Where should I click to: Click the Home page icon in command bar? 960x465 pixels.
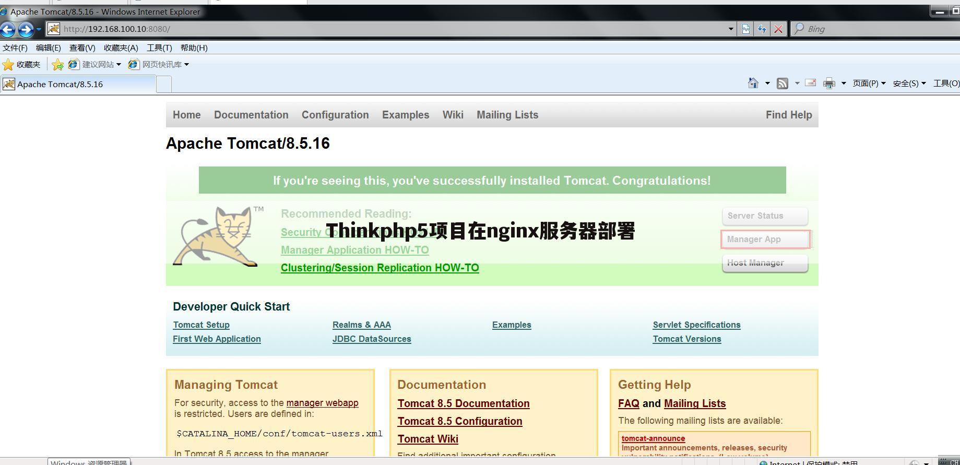(x=753, y=83)
